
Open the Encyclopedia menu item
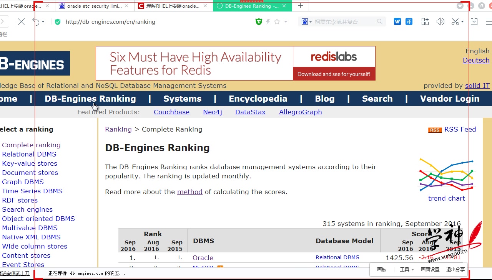coord(258,99)
